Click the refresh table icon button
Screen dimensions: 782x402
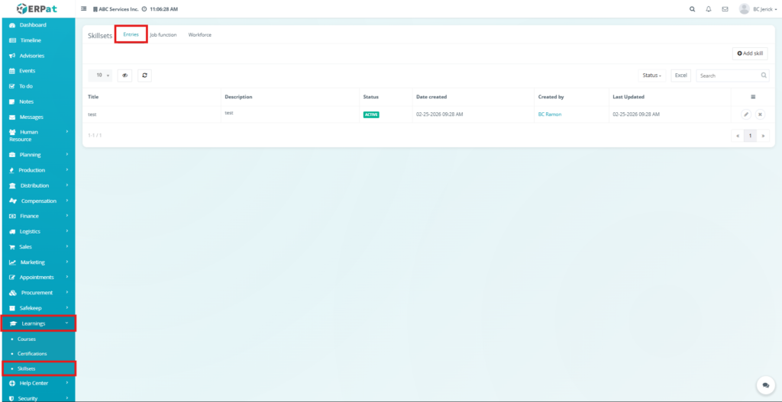coord(145,76)
